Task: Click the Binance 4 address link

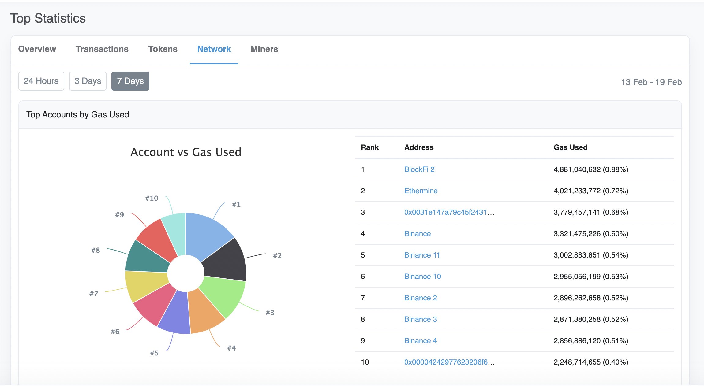Action: pyautogui.click(x=420, y=341)
